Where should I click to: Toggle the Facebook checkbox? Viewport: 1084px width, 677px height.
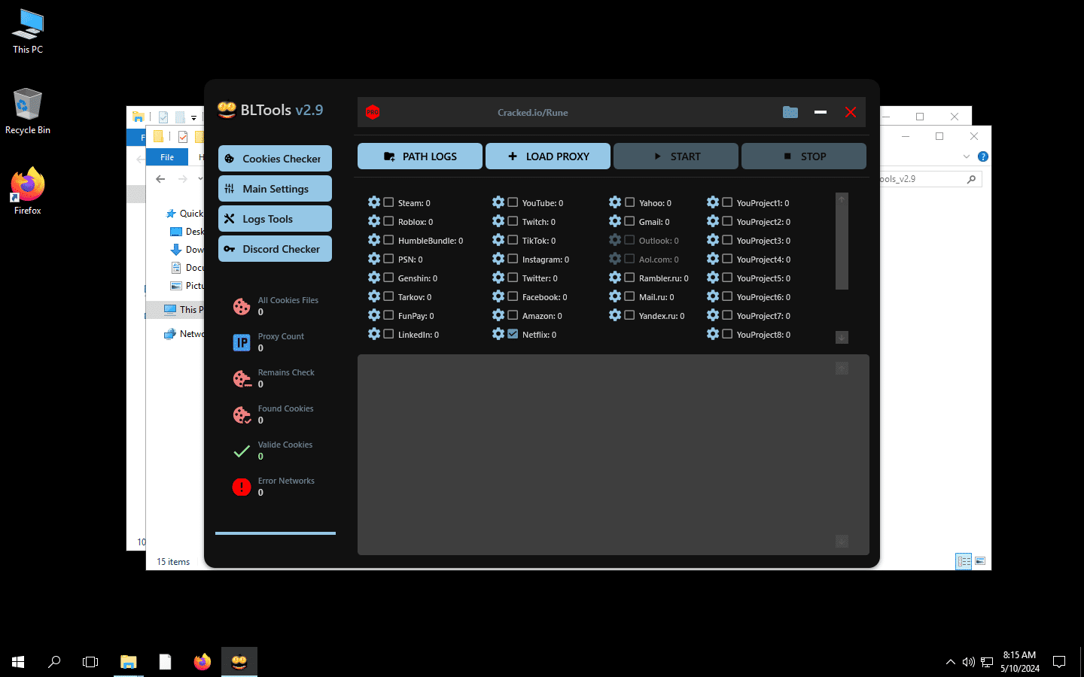pyautogui.click(x=513, y=296)
